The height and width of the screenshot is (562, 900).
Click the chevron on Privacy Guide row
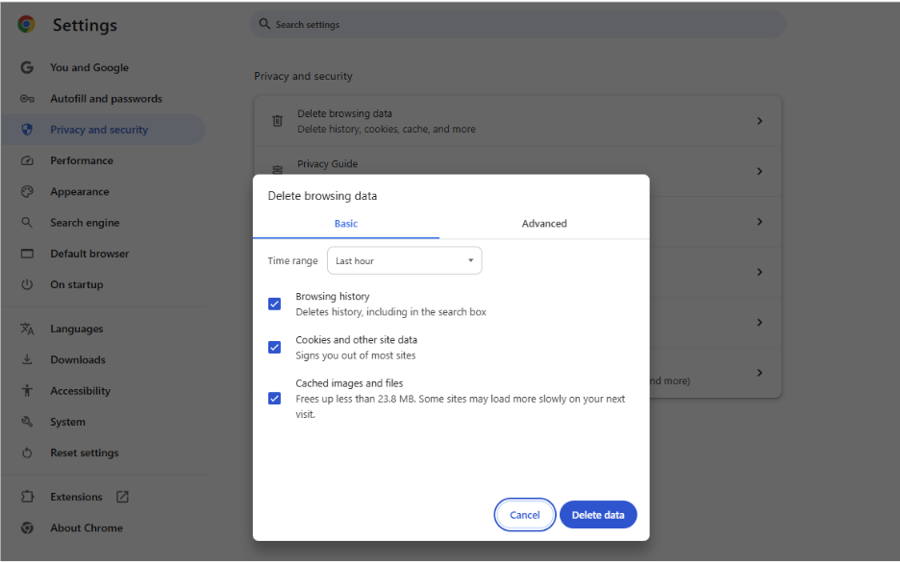click(x=760, y=171)
